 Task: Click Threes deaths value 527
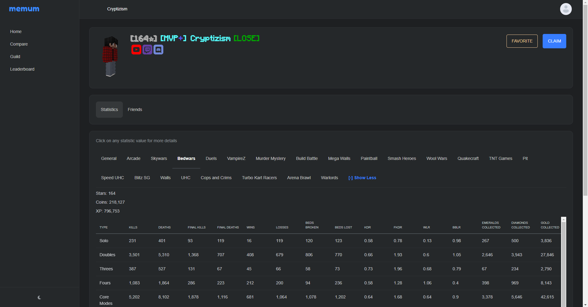click(x=162, y=269)
